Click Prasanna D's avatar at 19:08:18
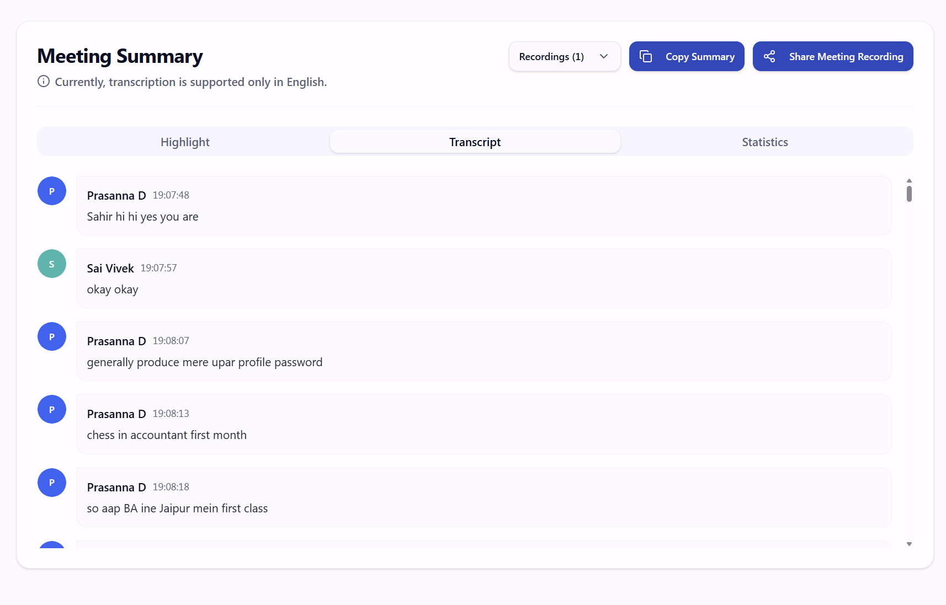The image size is (946, 605). coord(52,483)
